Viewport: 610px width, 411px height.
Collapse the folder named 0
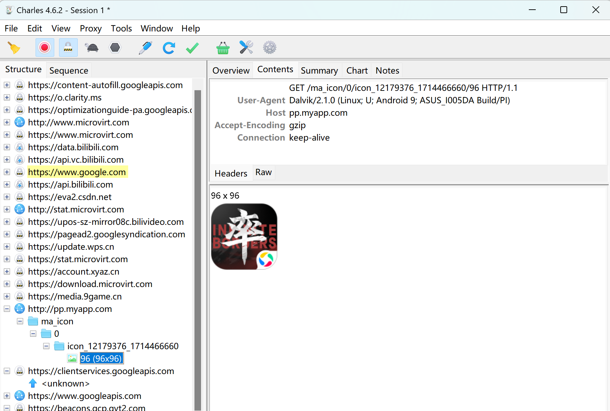33,334
